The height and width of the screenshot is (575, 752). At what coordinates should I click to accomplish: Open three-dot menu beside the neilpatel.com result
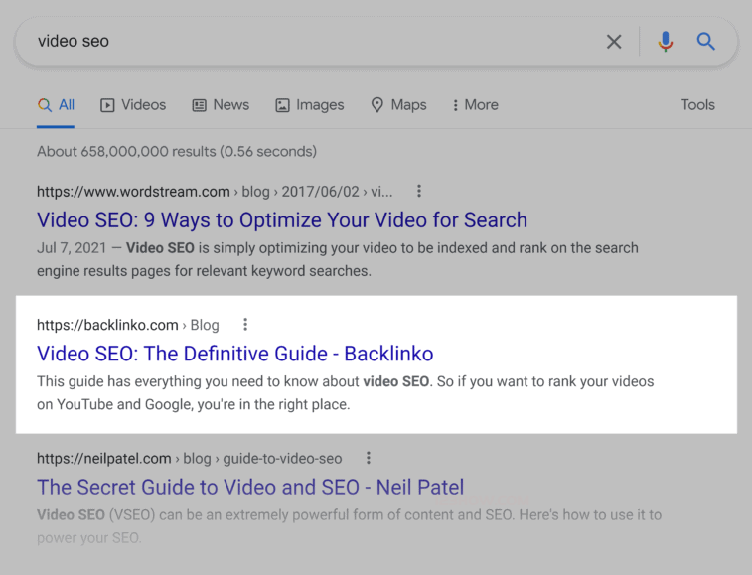pyautogui.click(x=369, y=458)
